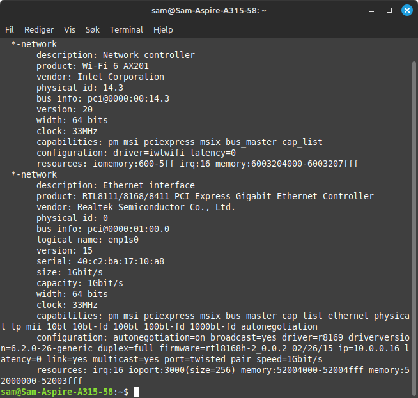Open the Vis menu
The image size is (418, 398).
70,29
